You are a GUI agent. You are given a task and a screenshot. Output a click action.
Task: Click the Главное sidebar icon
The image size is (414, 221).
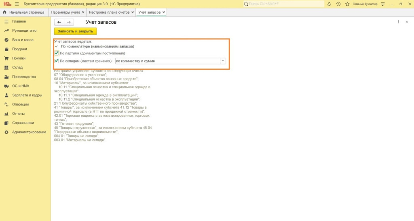point(6,21)
